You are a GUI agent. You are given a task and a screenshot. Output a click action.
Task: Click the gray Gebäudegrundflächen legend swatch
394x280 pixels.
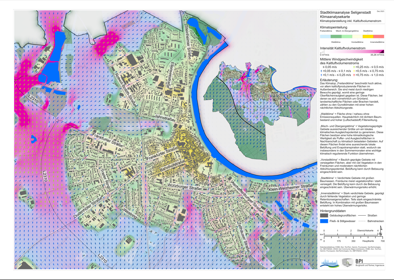click(324, 216)
